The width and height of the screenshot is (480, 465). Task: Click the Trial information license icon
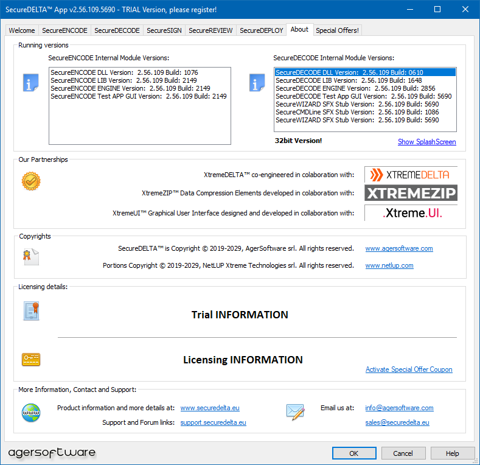pyautogui.click(x=31, y=311)
